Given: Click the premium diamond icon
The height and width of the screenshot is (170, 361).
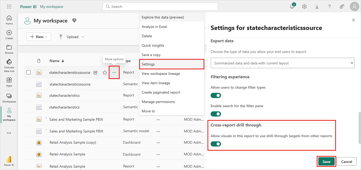Looking at the screenshot, I should pyautogui.click(x=74, y=21).
